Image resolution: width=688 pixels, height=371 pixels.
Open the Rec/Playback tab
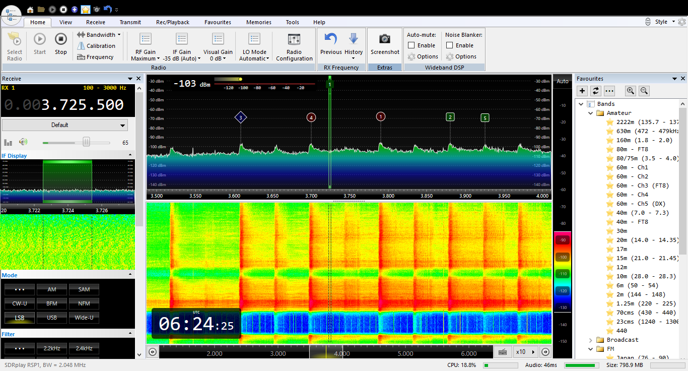point(173,22)
